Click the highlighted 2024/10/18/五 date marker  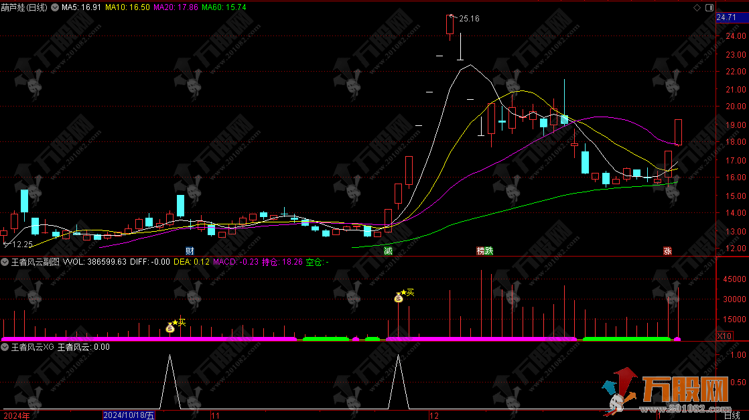point(129,415)
